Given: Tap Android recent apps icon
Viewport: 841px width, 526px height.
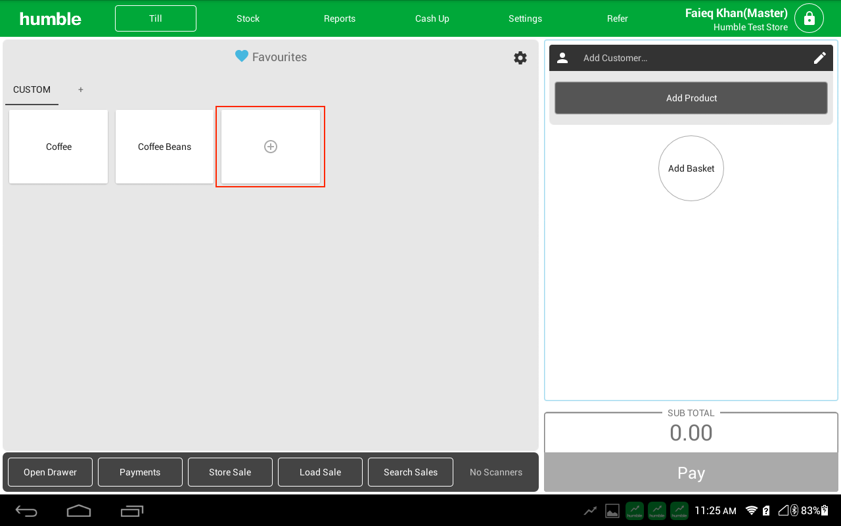Looking at the screenshot, I should pyautogui.click(x=132, y=511).
